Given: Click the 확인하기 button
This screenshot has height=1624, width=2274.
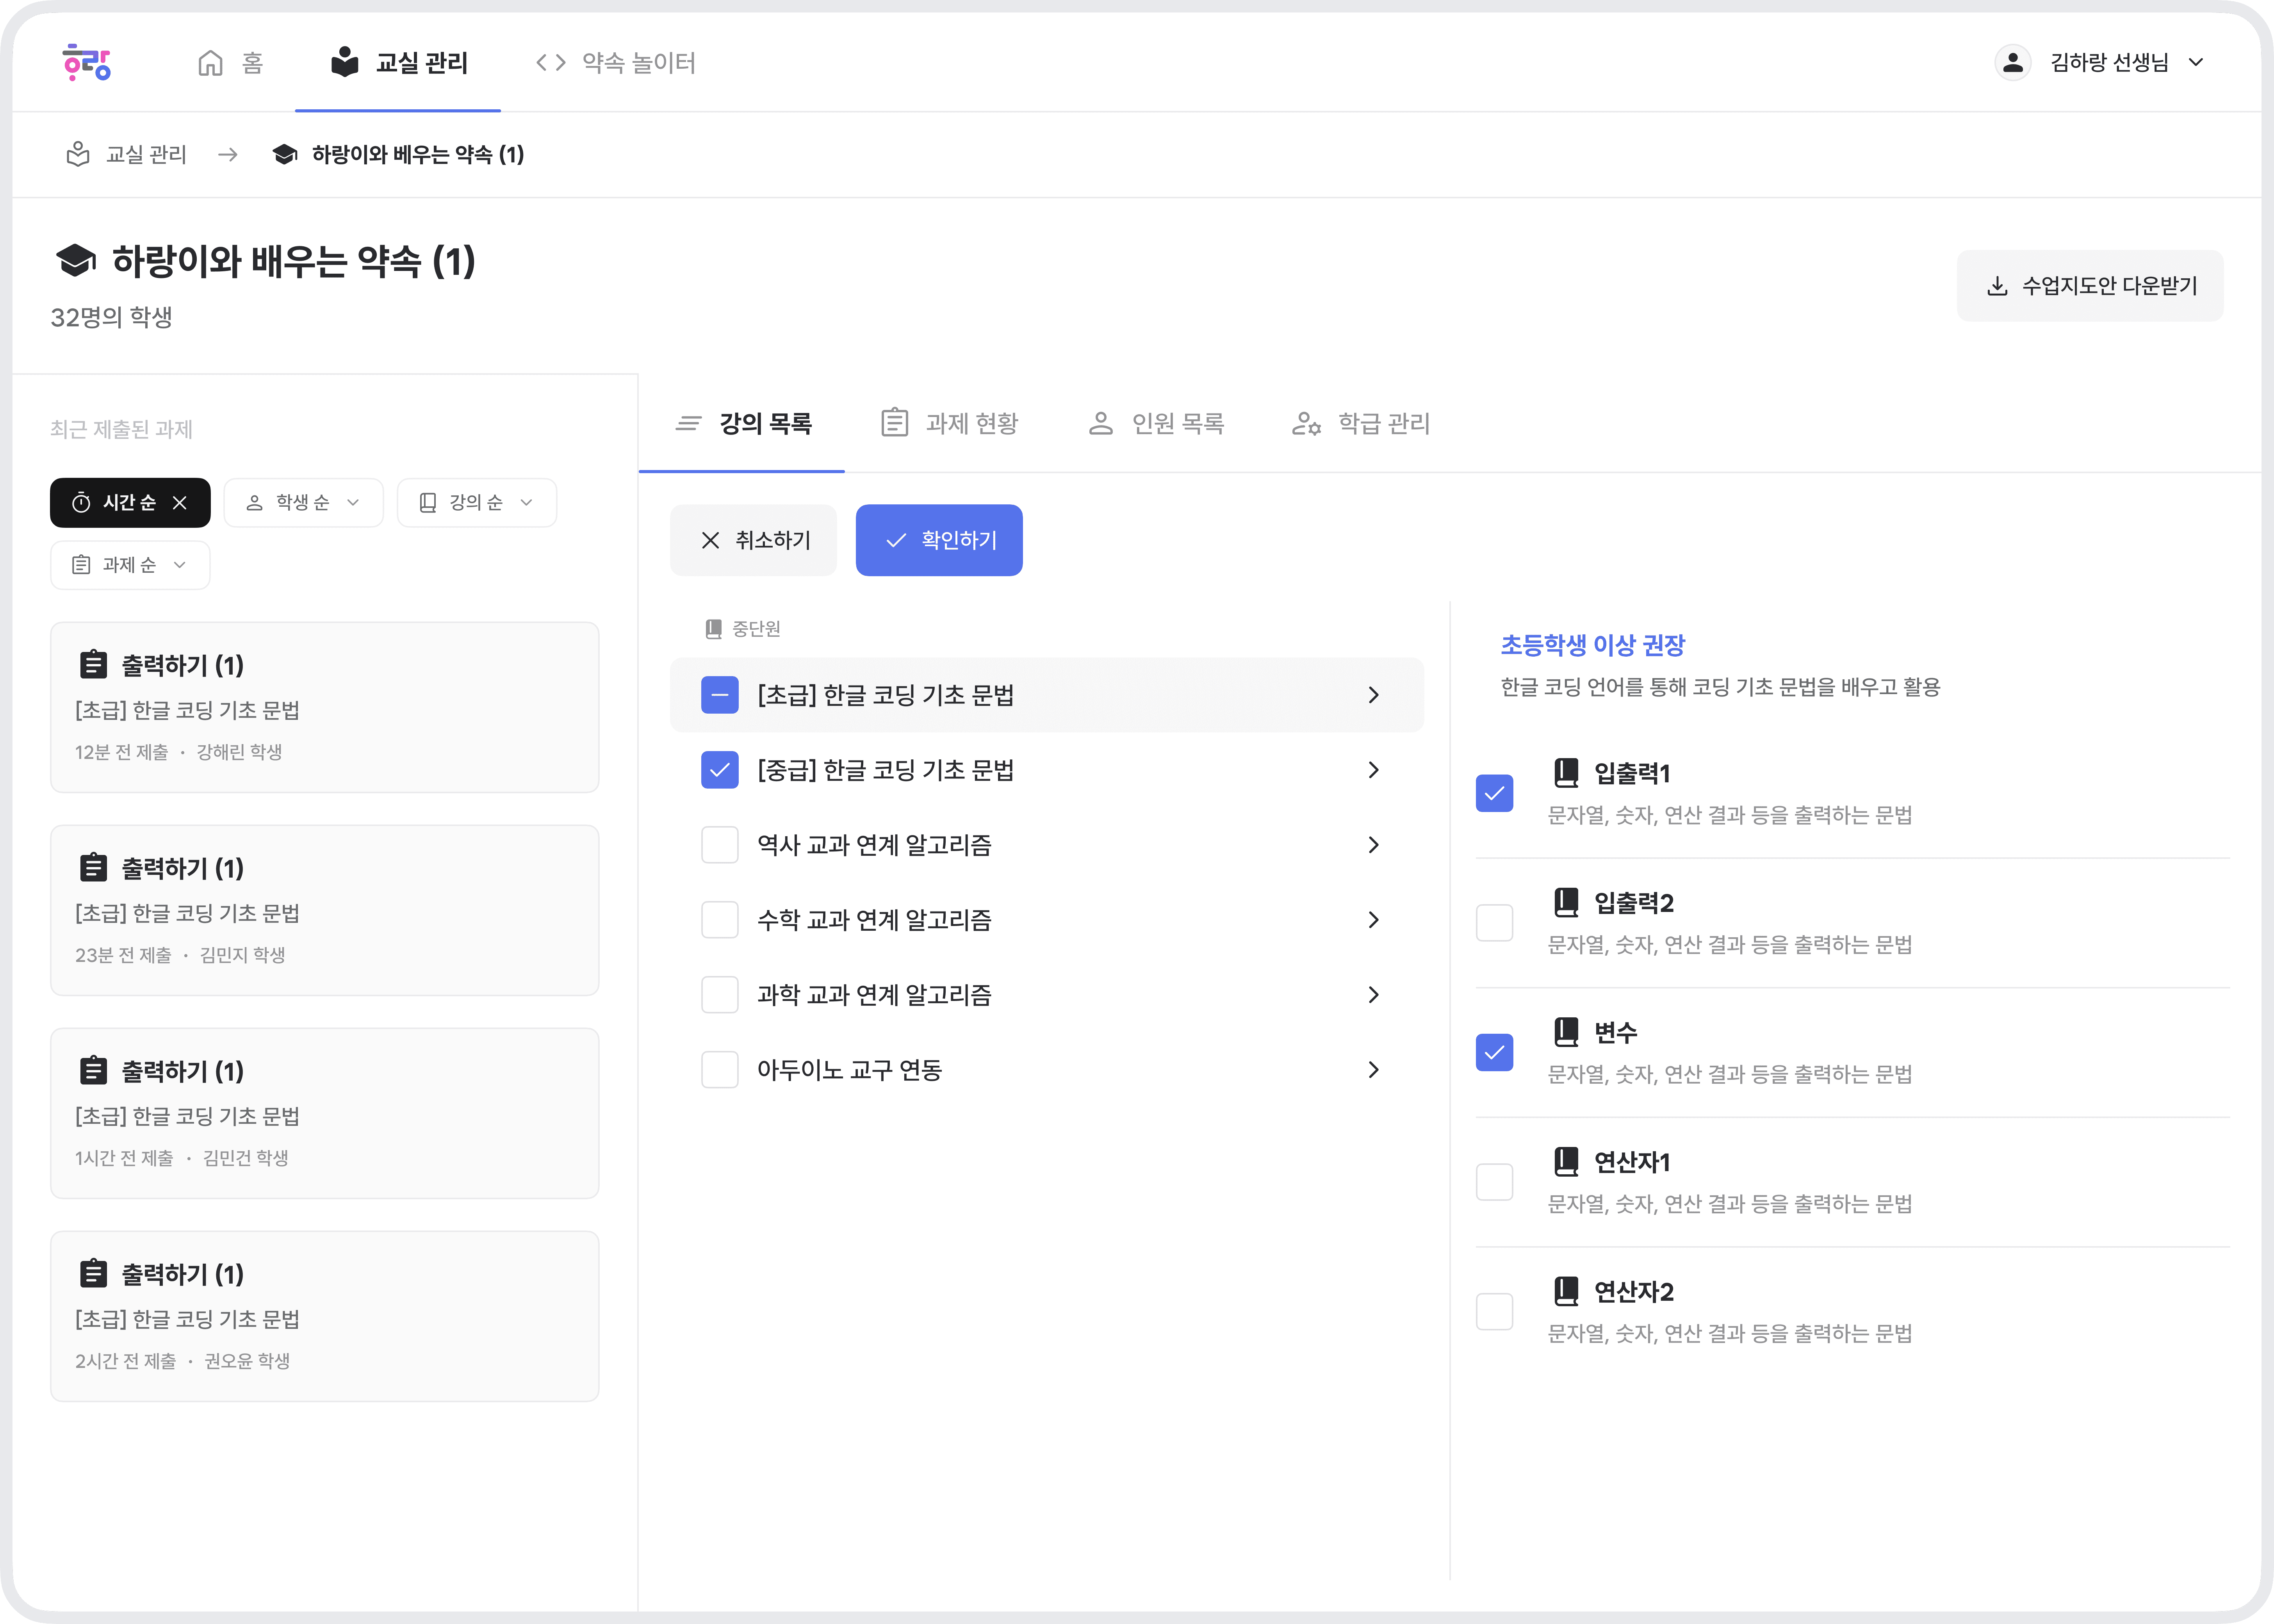Looking at the screenshot, I should pyautogui.click(x=939, y=540).
